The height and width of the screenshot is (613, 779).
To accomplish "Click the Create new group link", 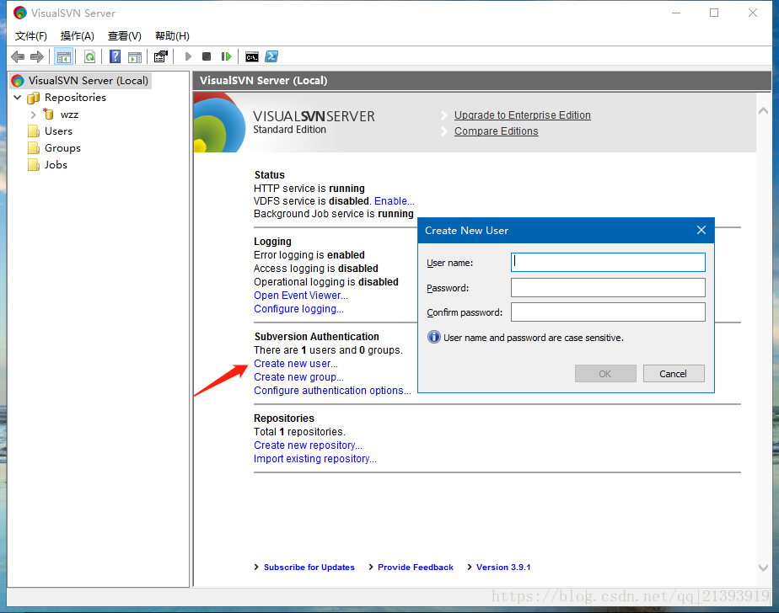I will pyautogui.click(x=298, y=376).
